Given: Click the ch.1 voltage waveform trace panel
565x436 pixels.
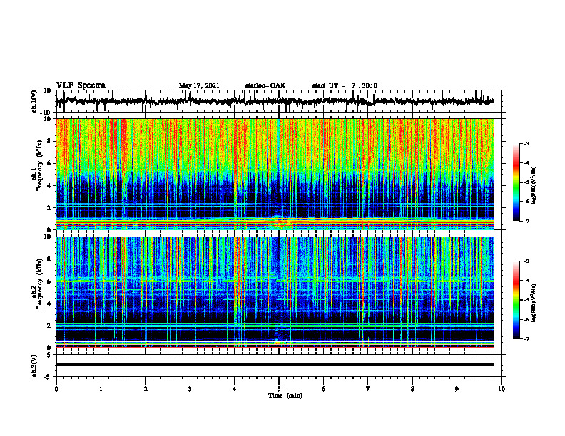Looking at the screenshot, I should tap(278, 101).
